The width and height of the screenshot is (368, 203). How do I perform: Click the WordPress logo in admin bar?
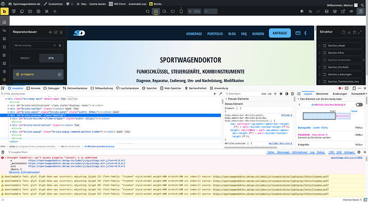click(3, 4)
